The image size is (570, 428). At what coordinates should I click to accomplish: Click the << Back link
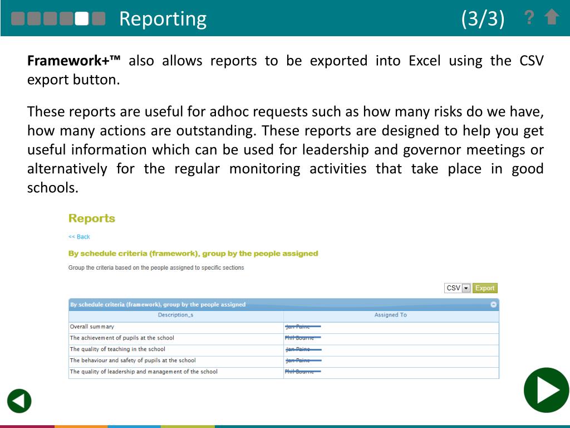79,236
